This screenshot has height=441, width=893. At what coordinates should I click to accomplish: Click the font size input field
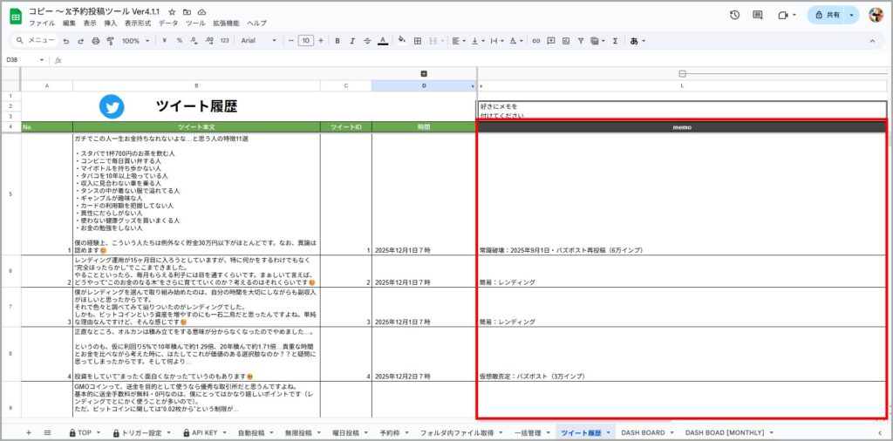[305, 41]
